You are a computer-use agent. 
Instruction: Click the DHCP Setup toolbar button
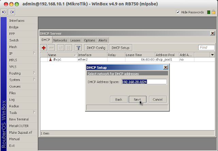point(121,48)
